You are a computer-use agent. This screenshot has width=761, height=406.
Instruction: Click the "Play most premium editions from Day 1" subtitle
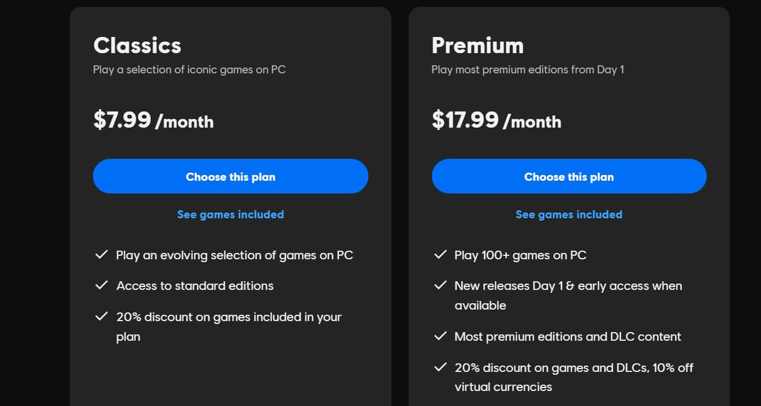528,69
